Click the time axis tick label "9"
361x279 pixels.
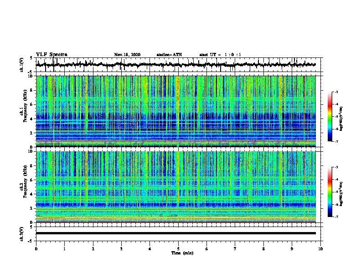click(x=292, y=249)
